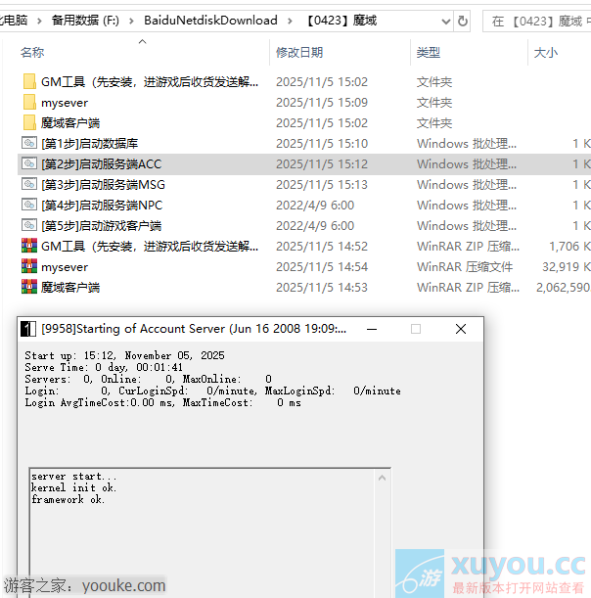Click the [第1步]启动数据库 batch file icon
Viewport: 591px width, 598px height.
pyautogui.click(x=29, y=144)
